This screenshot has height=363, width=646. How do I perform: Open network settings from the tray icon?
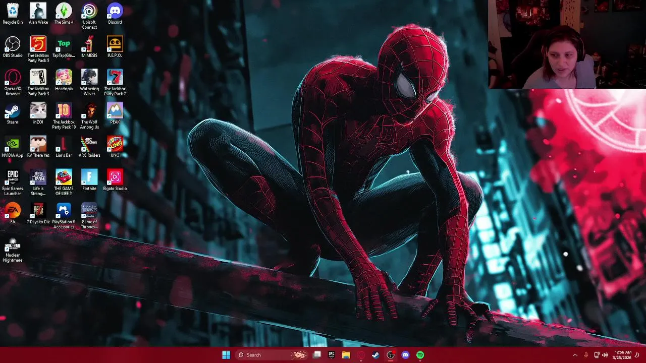[596, 355]
